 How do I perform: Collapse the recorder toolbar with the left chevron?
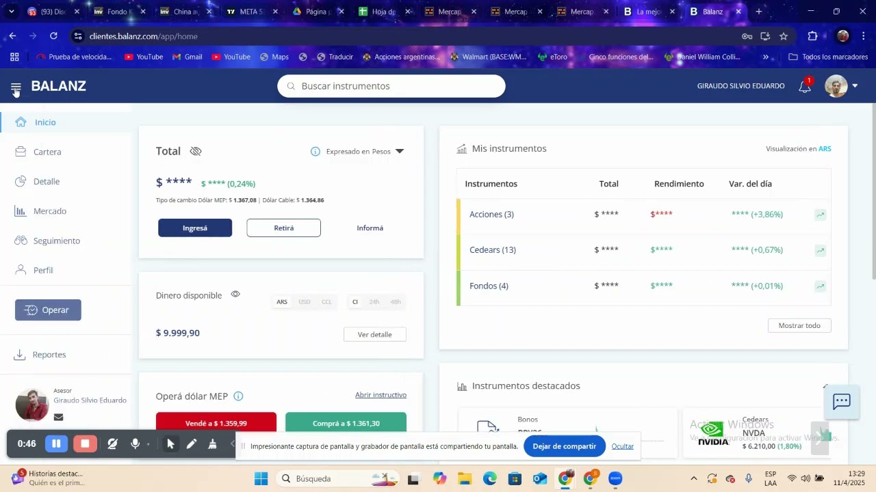(232, 444)
